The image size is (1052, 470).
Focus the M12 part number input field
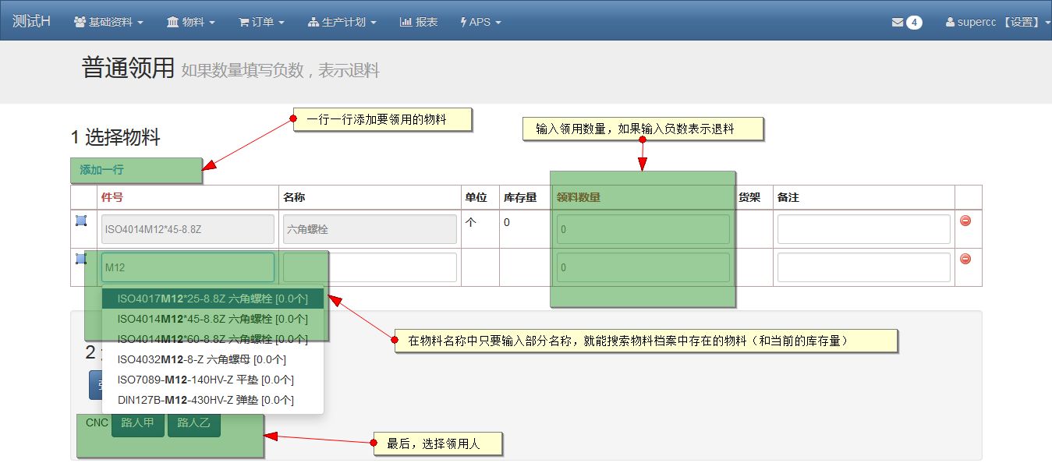[x=187, y=267]
